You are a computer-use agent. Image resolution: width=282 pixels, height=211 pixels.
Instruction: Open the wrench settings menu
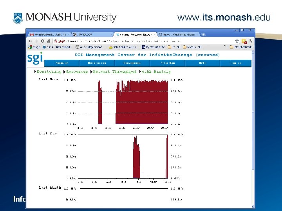click(251, 41)
